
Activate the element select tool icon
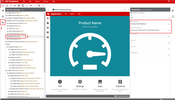point(39,5)
